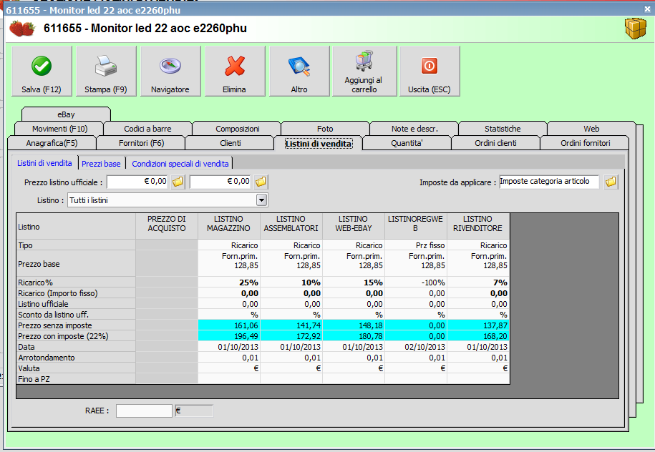Select the Fornitori (F6) tab
This screenshot has height=452, width=655.
point(141,143)
